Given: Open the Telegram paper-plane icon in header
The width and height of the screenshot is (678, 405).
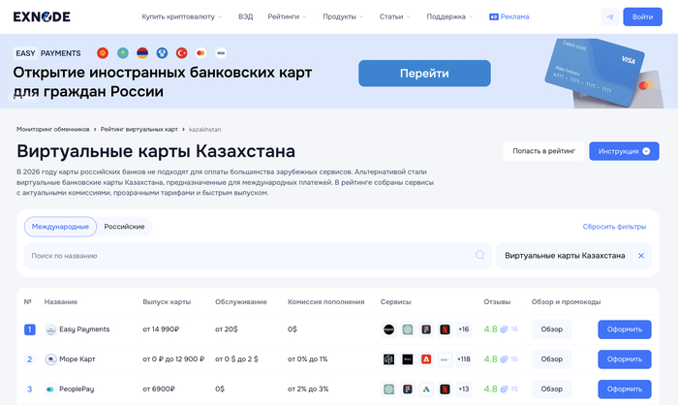Looking at the screenshot, I should [610, 16].
